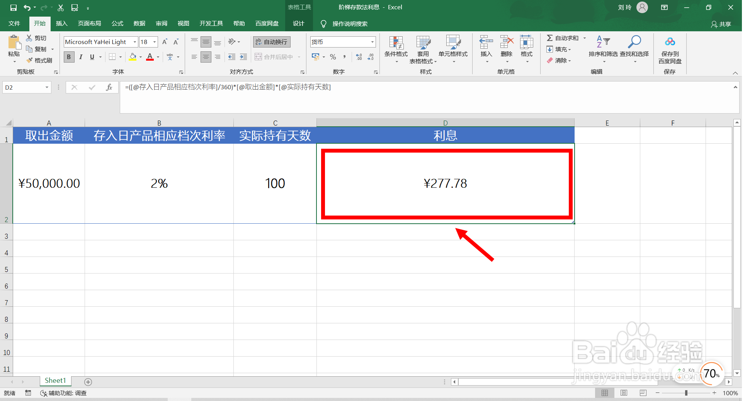
Task: Click the Delete cells (删除) icon
Action: pos(507,42)
